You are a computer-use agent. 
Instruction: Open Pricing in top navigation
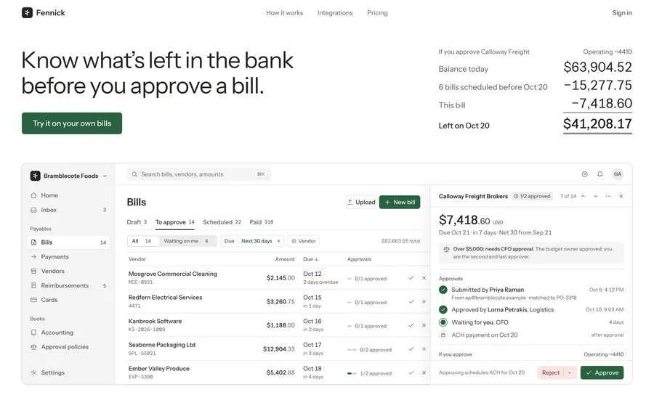click(377, 13)
